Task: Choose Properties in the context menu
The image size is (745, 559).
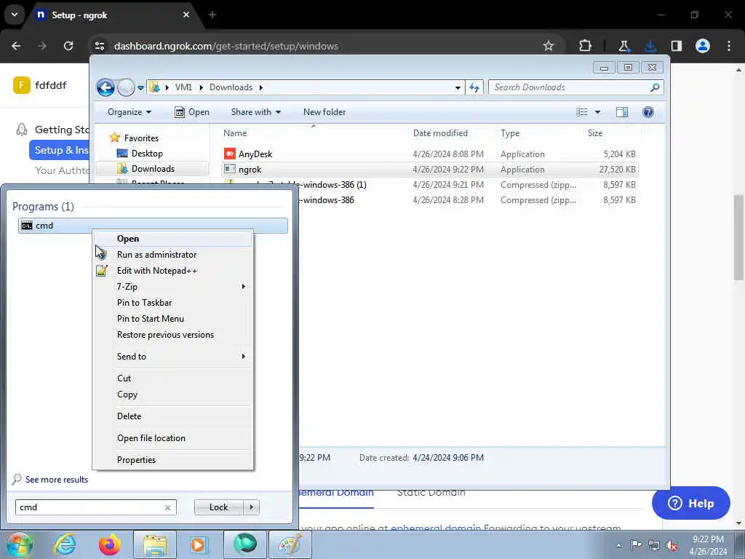Action: [173, 460]
